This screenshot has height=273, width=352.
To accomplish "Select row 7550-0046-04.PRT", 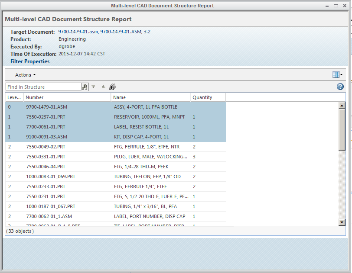I will click(x=116, y=167).
